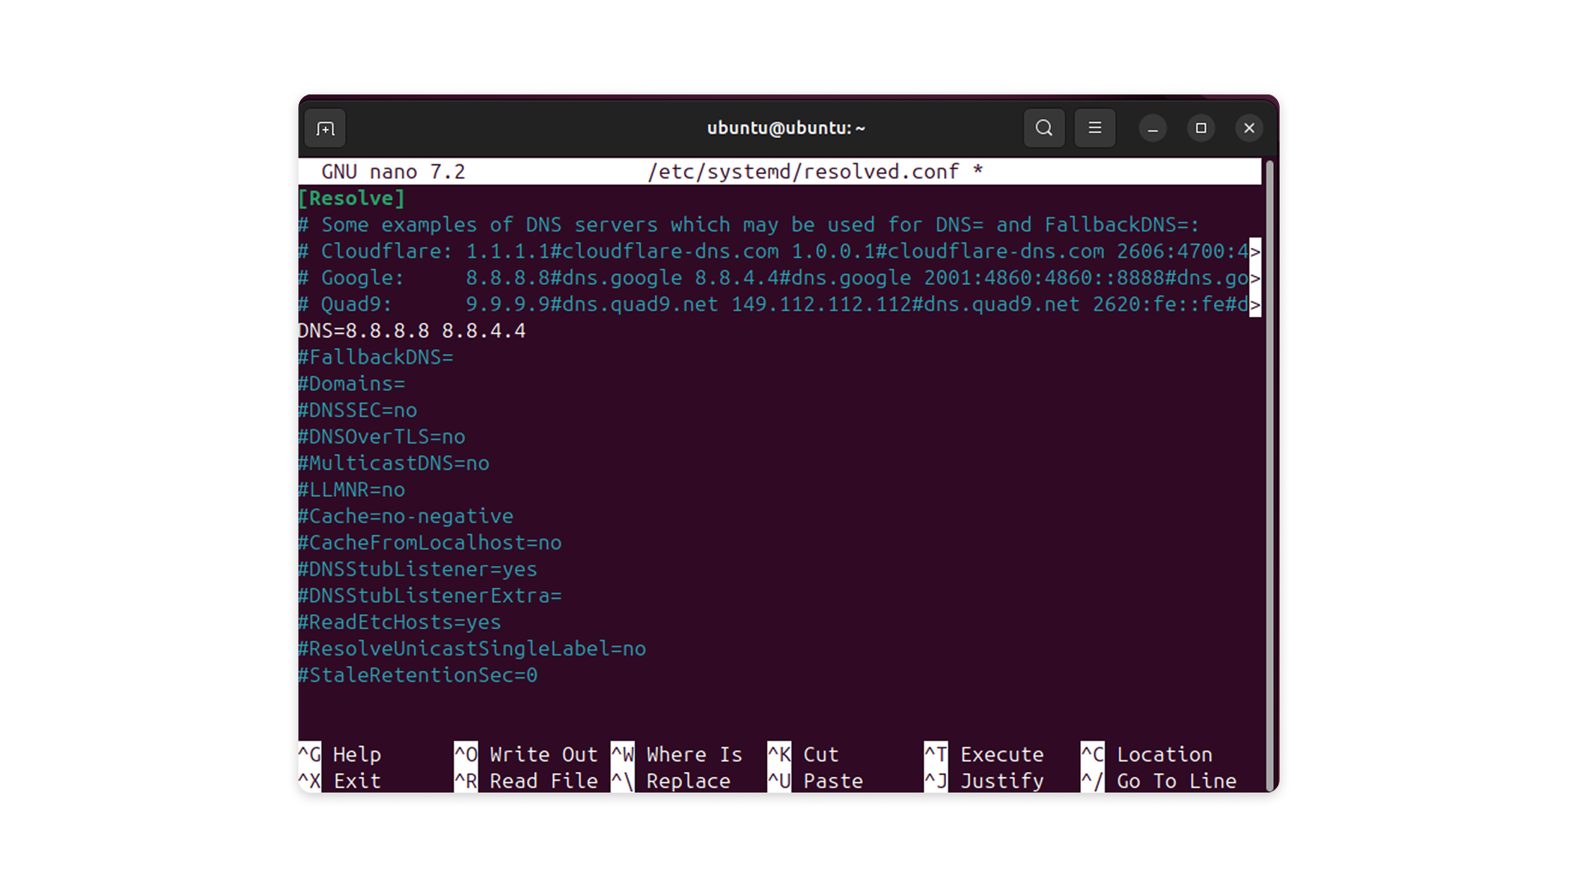Open the hamburger menu in titlebar

[x=1095, y=128]
